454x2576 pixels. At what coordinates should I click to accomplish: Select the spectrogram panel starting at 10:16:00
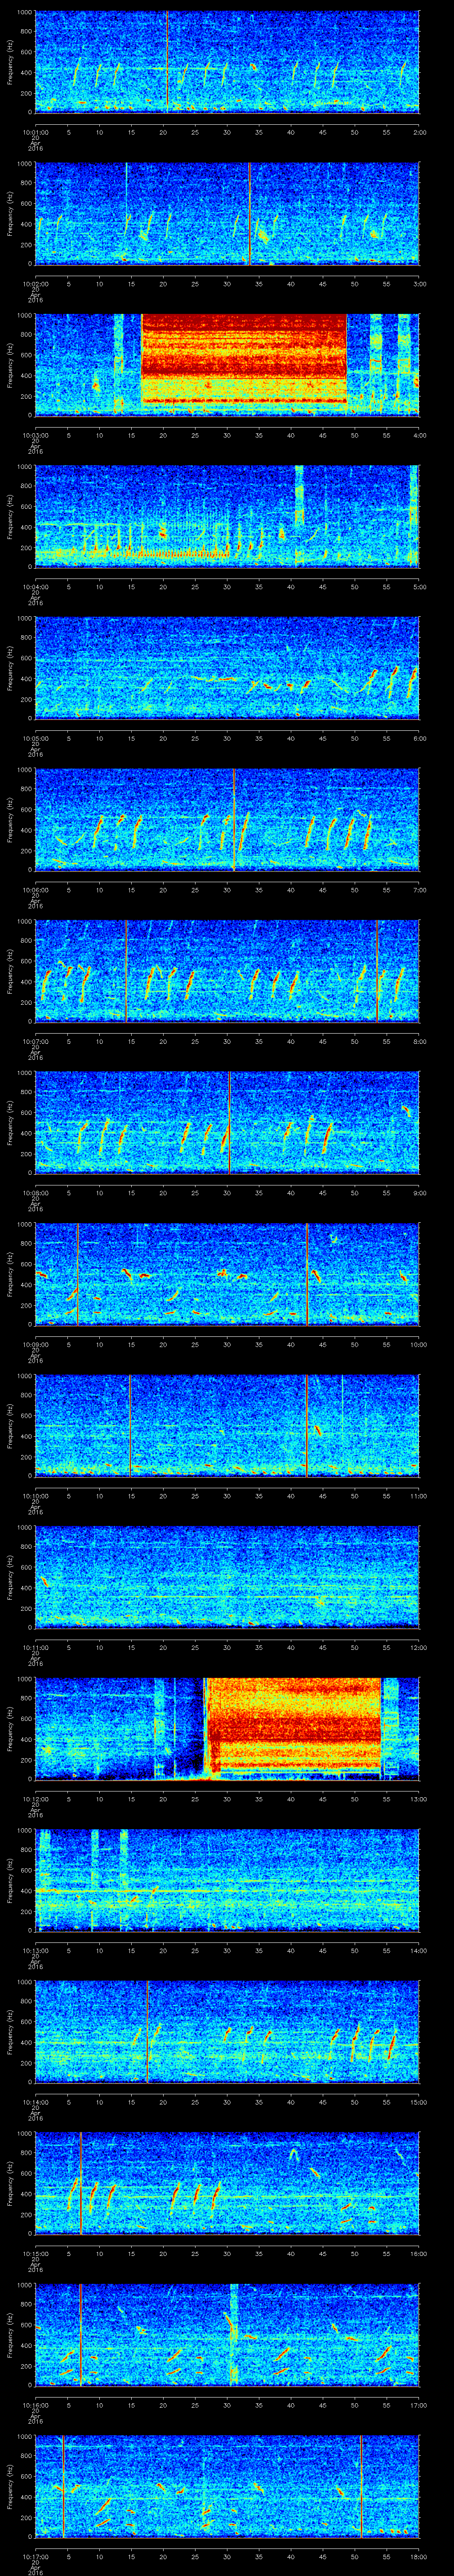pyautogui.click(x=227, y=2334)
